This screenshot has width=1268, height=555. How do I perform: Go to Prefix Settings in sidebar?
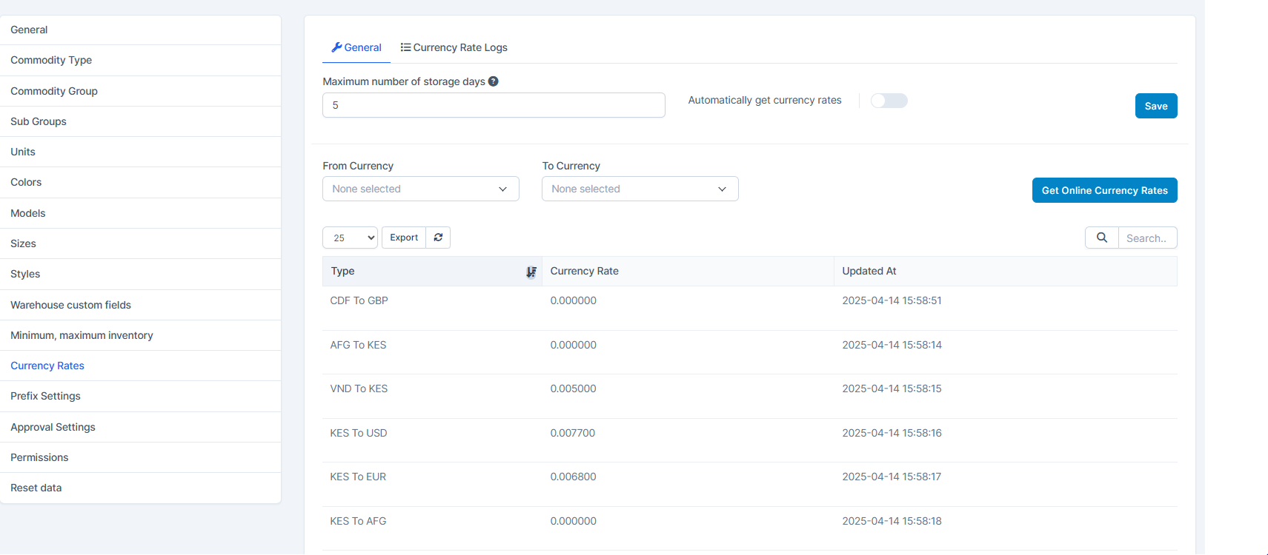click(45, 396)
